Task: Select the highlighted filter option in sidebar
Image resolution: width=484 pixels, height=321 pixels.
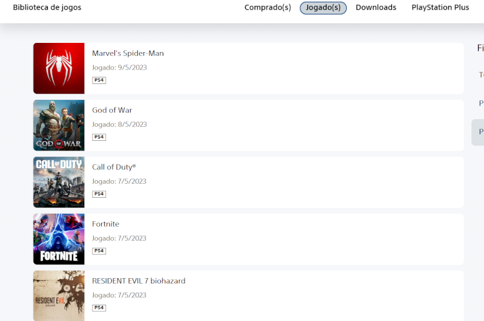Action: pos(478,132)
